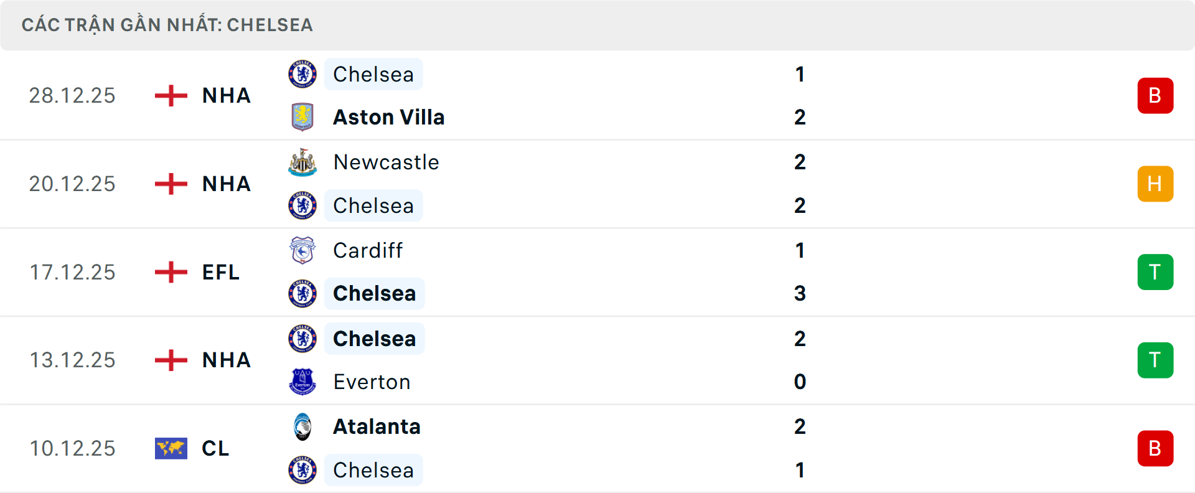Viewport: 1195px width, 493px height.
Task: Click England flag beside EFL
Action: [171, 272]
